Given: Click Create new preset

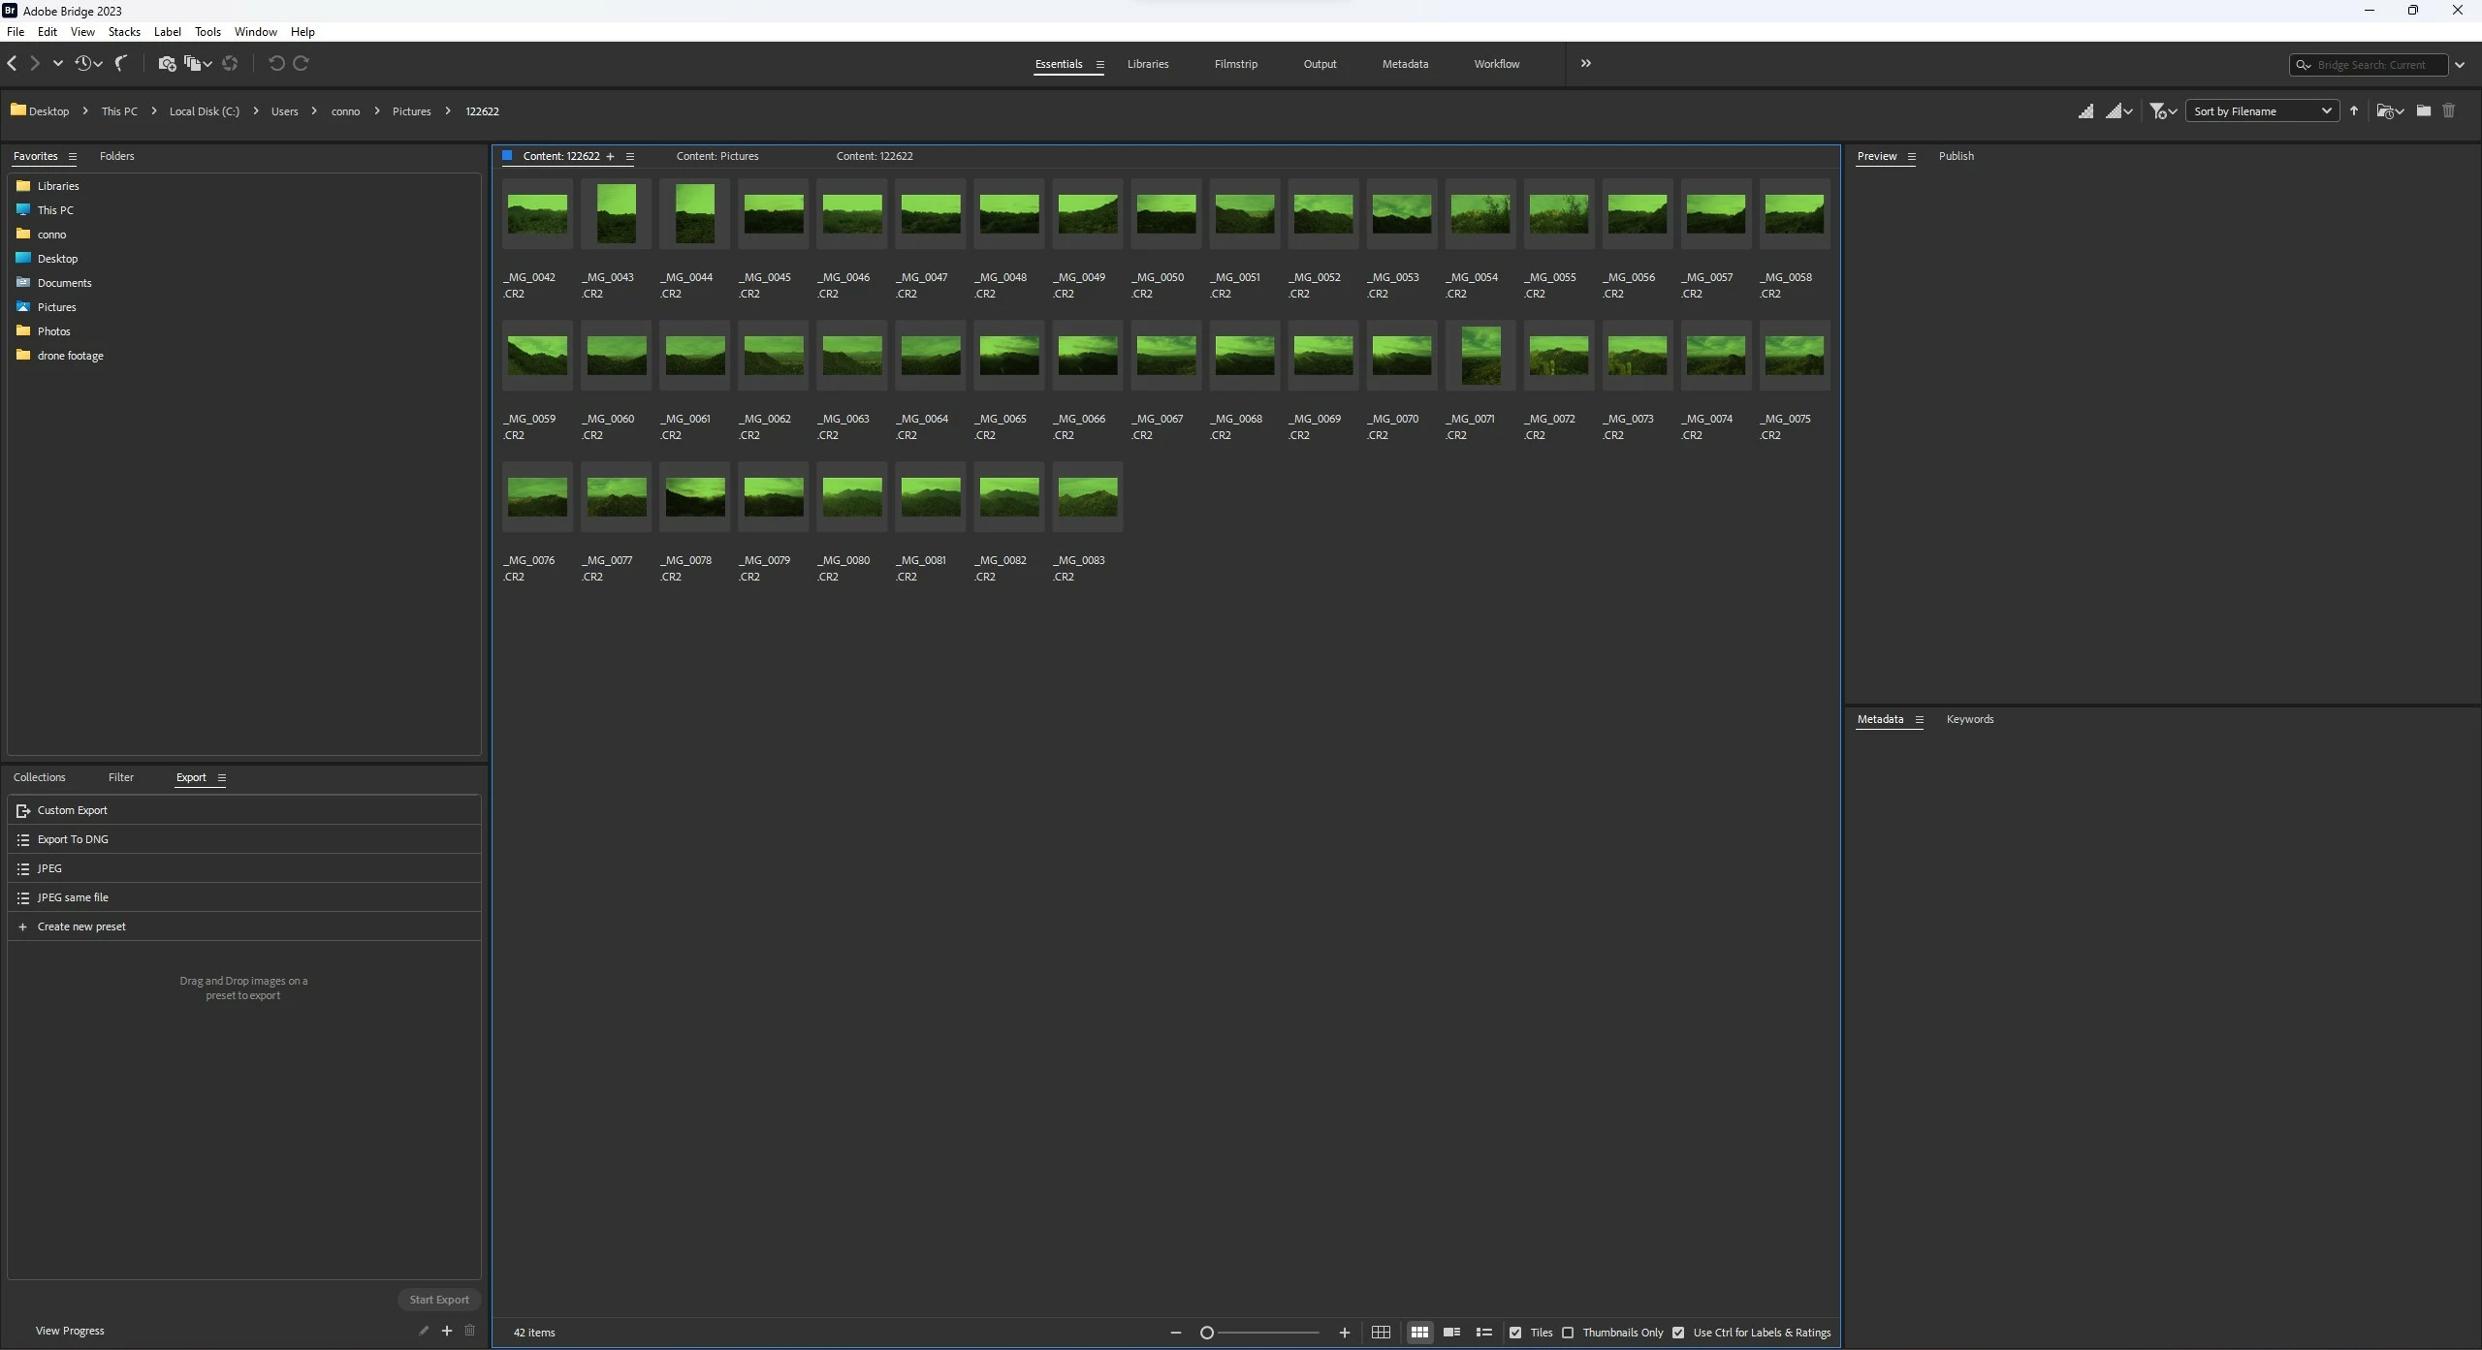Looking at the screenshot, I should [x=81, y=926].
